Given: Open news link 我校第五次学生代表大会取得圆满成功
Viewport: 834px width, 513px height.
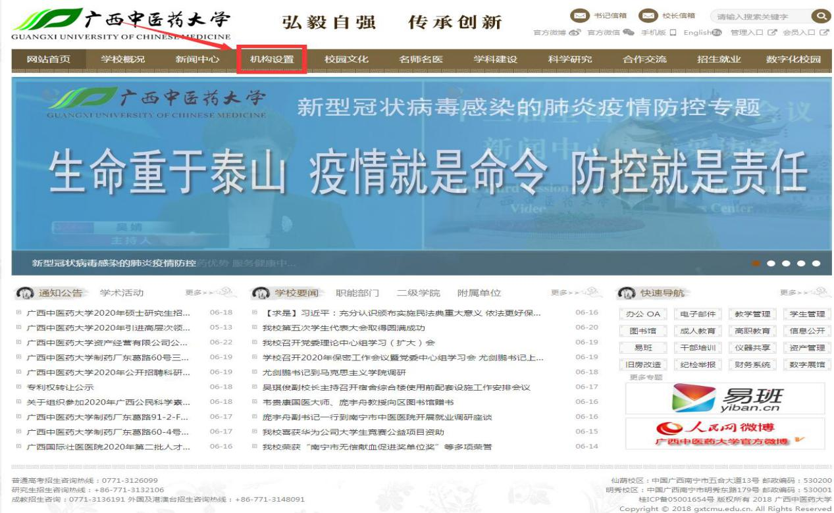Looking at the screenshot, I should coord(344,328).
